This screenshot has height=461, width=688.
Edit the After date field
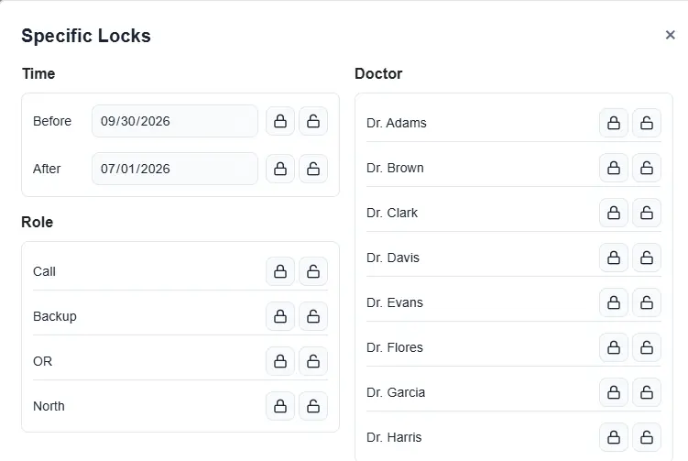pos(175,169)
